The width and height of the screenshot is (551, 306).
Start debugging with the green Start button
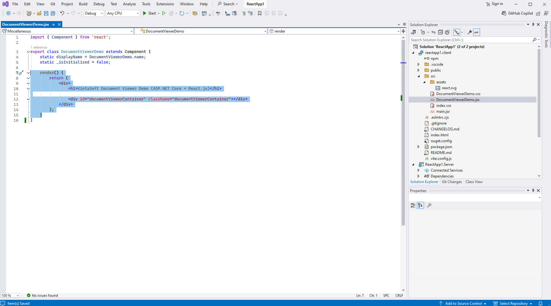(149, 13)
